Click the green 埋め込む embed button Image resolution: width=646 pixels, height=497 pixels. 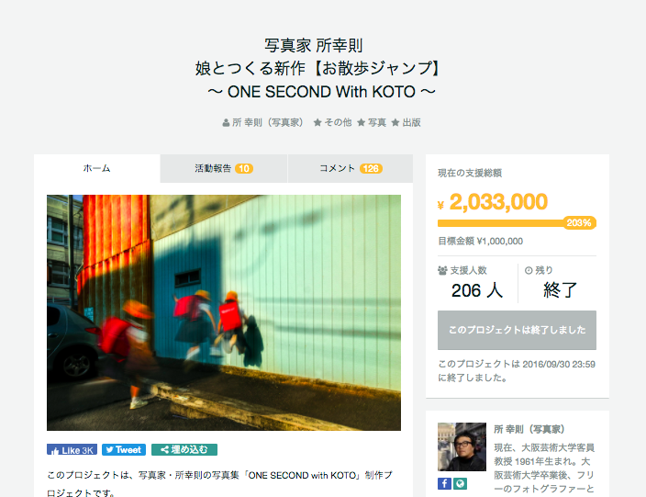tap(184, 450)
